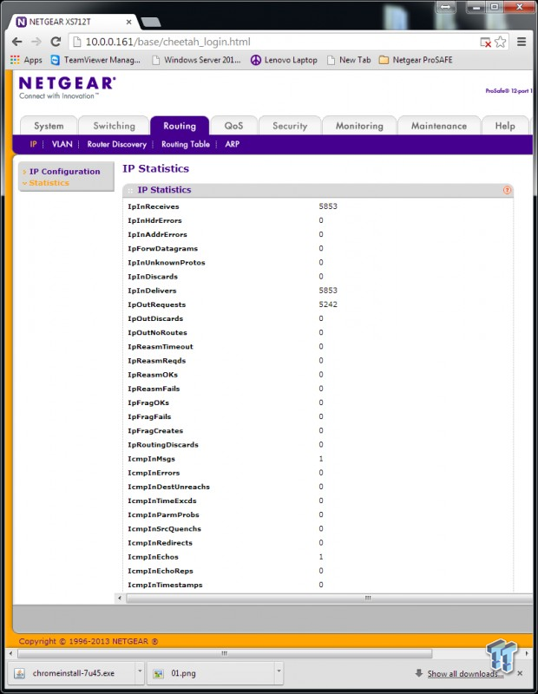Viewport: 538px width, 694px height.
Task: Open the Help tab
Action: pos(505,126)
